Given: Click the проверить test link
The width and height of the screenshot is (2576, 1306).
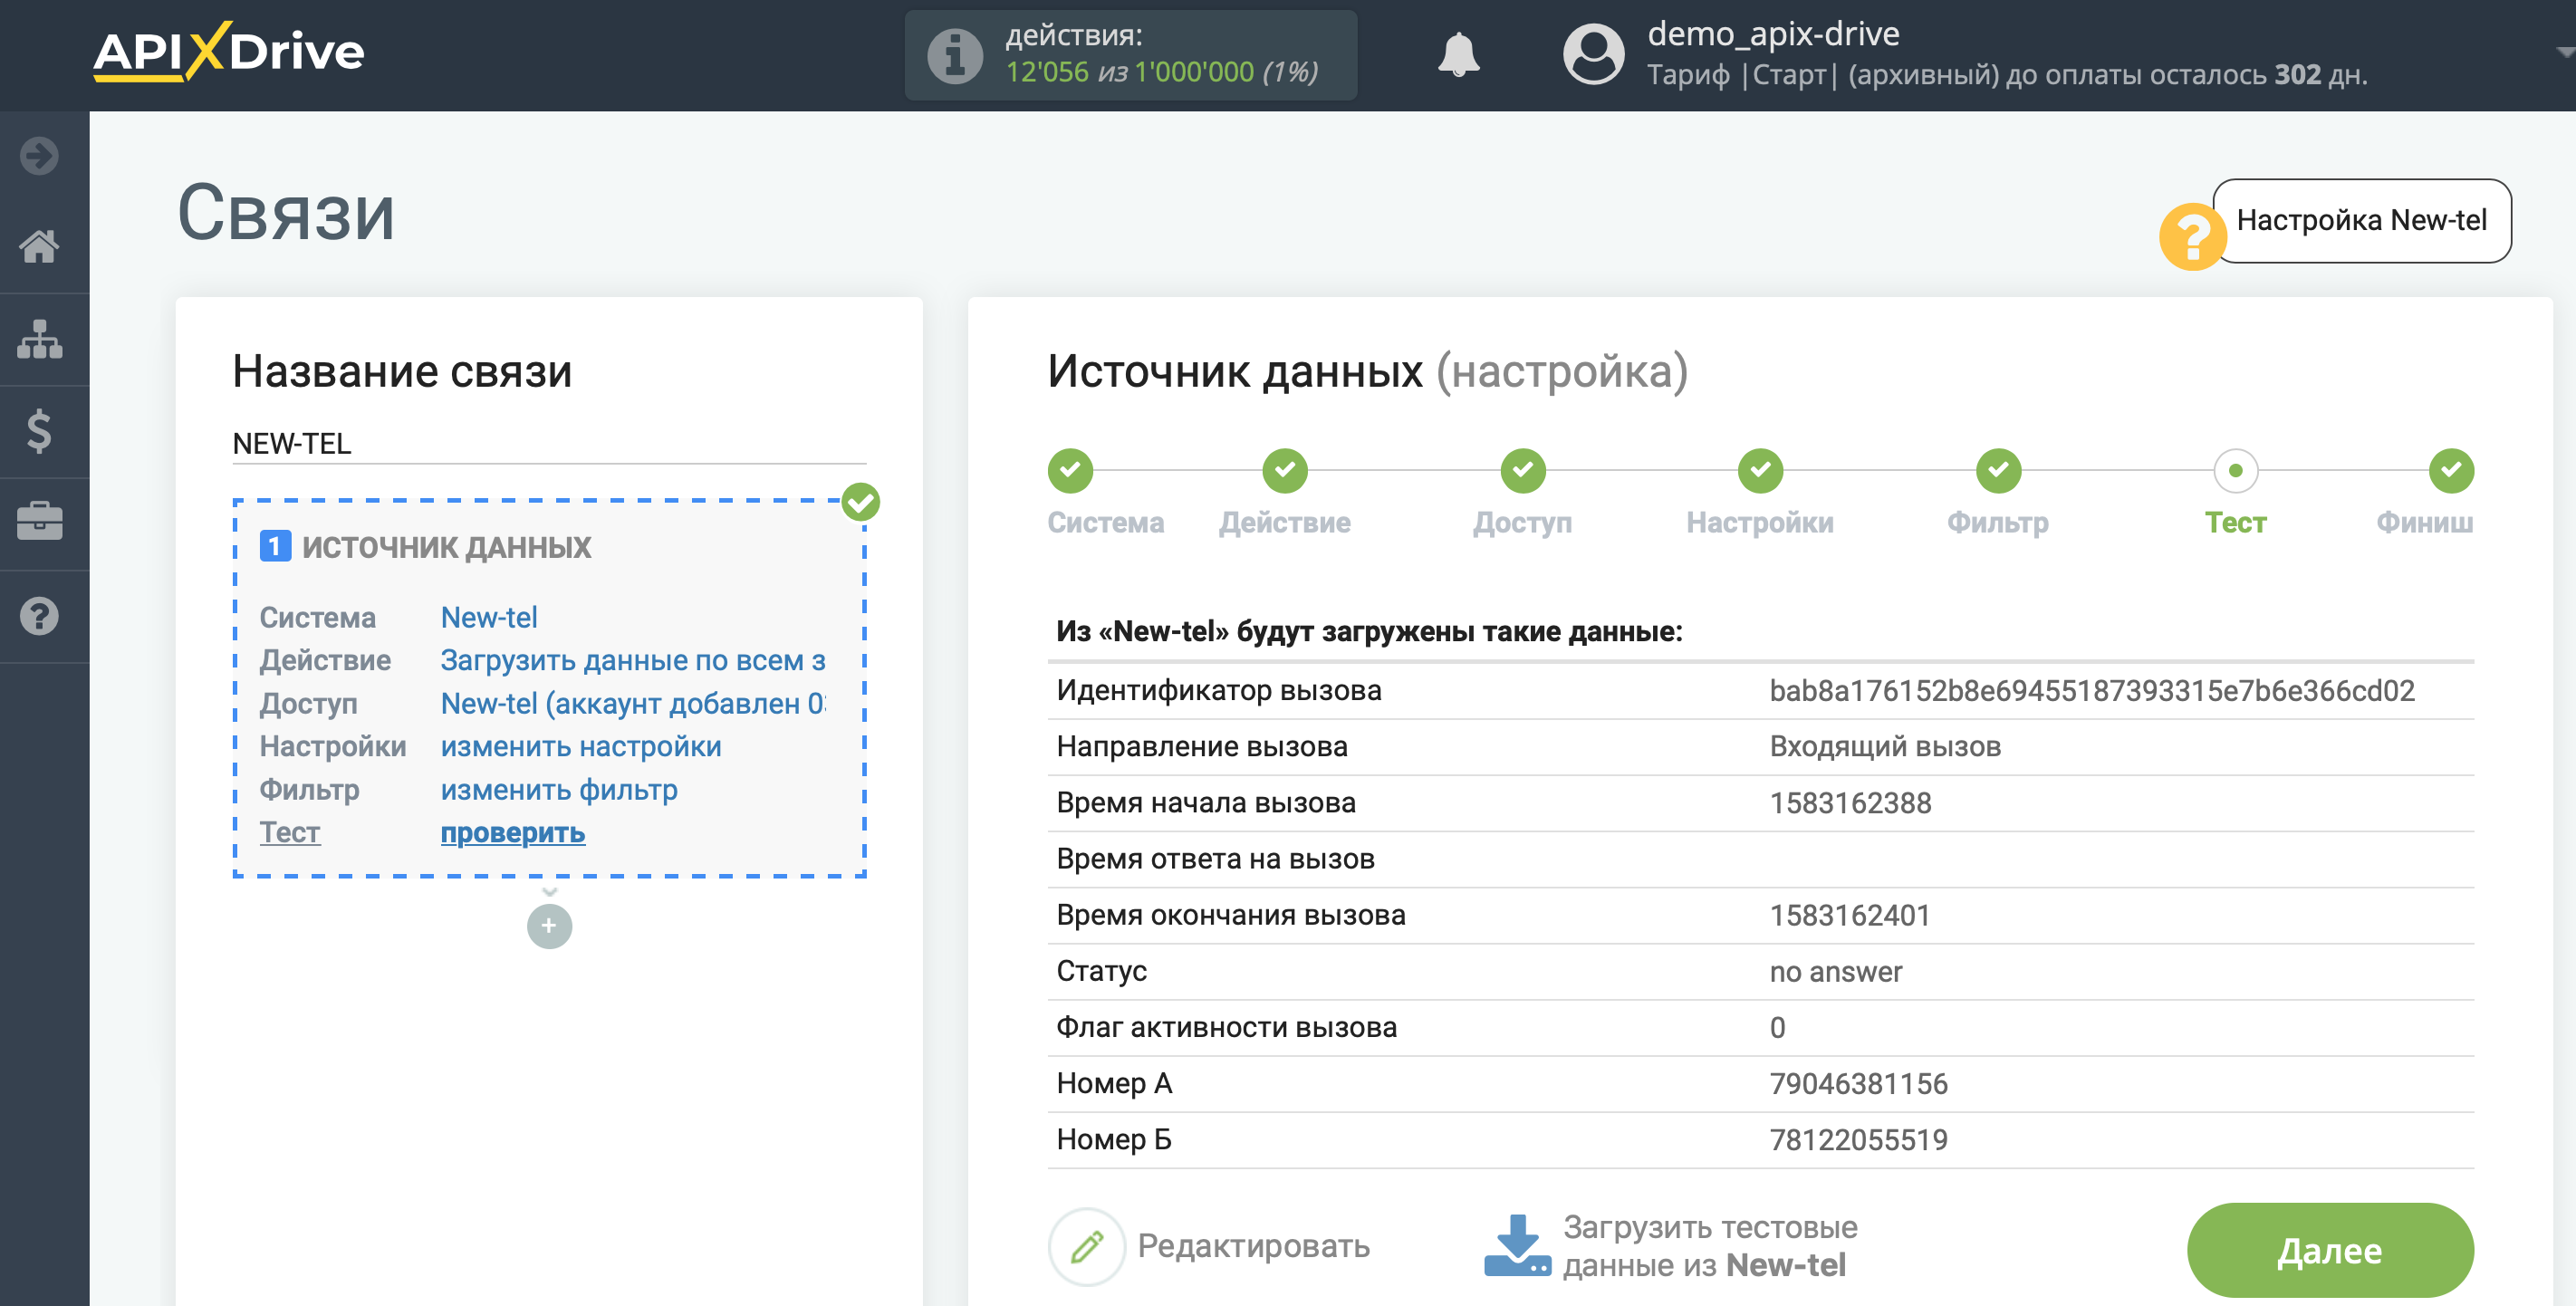Looking at the screenshot, I should coord(513,832).
